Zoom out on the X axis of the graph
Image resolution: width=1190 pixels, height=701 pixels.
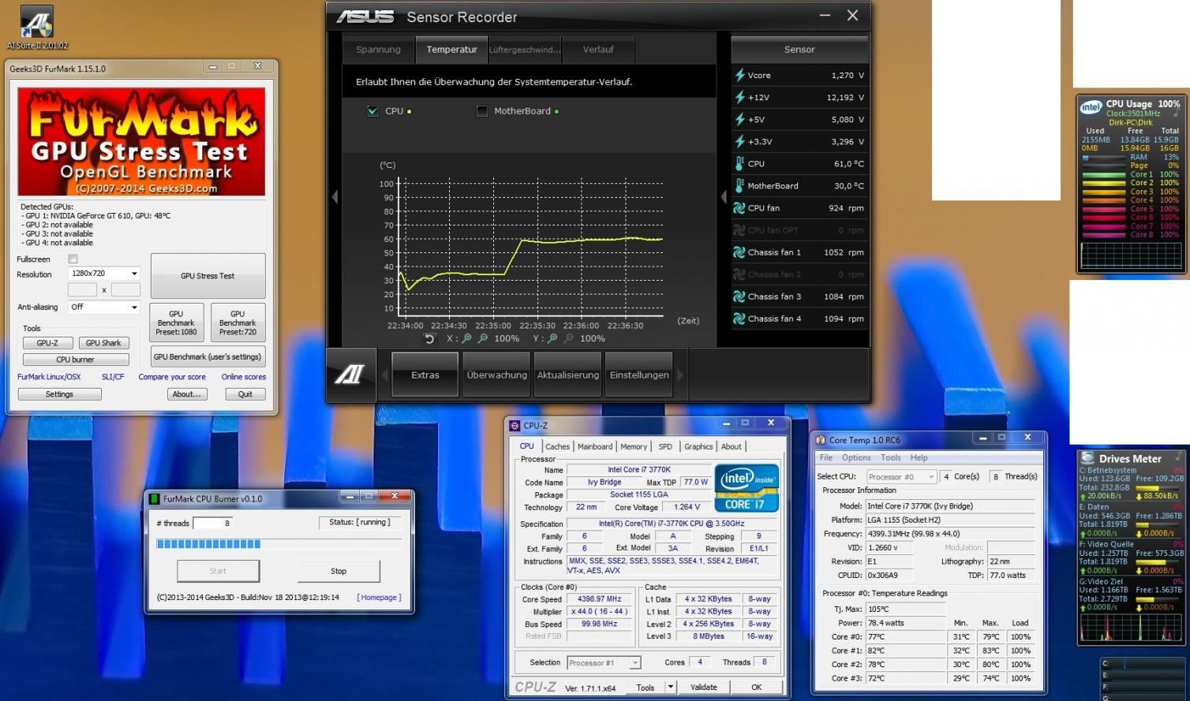click(482, 338)
